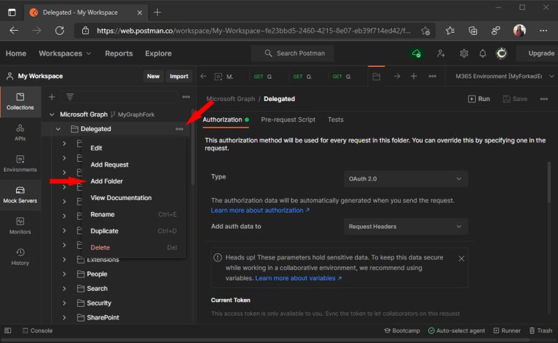
Task: Expand the Search folder
Action: pyautogui.click(x=64, y=288)
